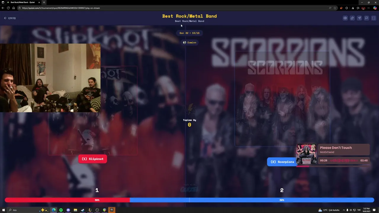Image resolution: width=379 pixels, height=213 pixels.
Task: Click the webcam overlay video
Action: pyautogui.click(x=50, y=78)
